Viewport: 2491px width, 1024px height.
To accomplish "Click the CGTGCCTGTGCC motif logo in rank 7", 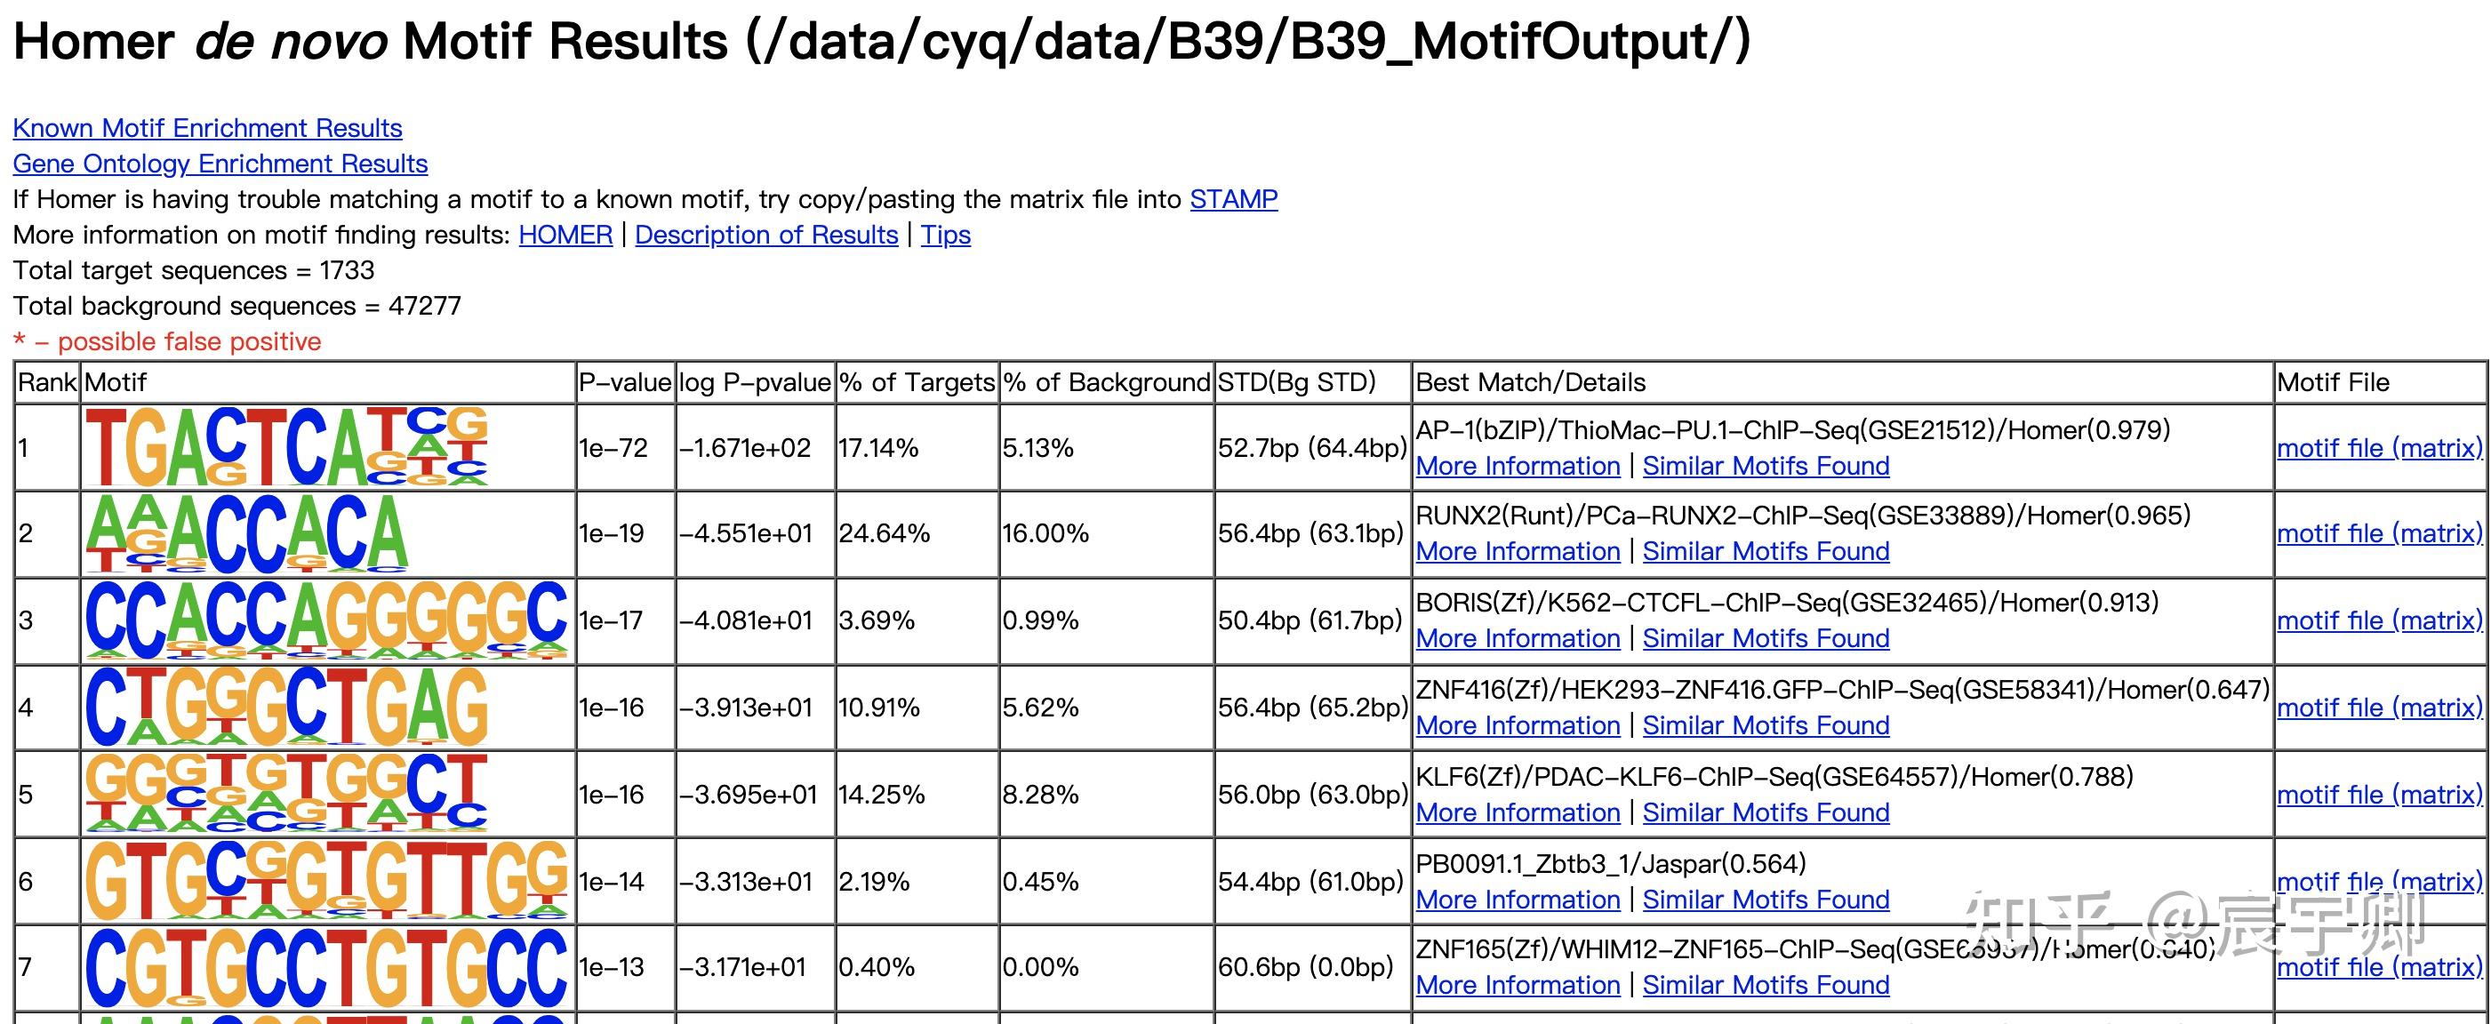I will pos(326,967).
